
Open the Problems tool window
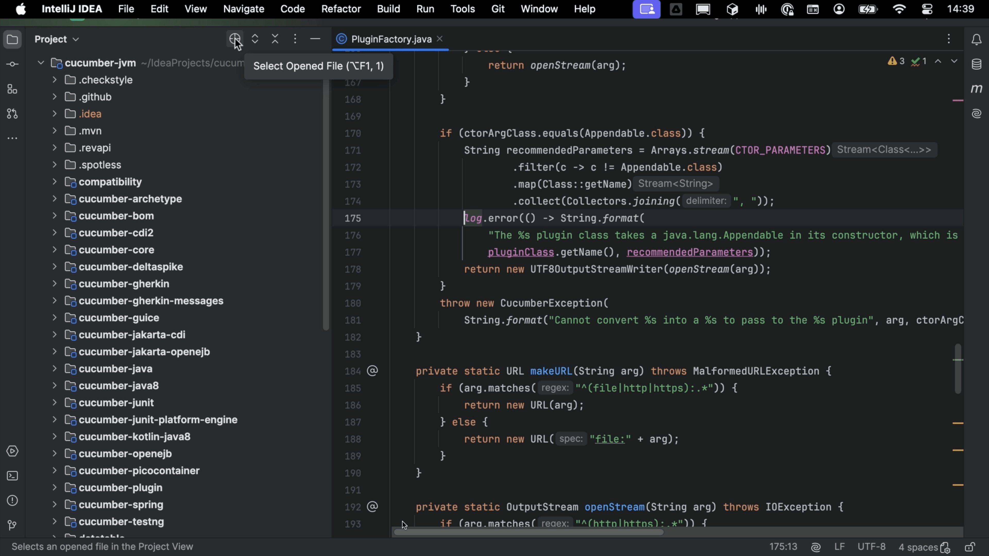tap(12, 500)
